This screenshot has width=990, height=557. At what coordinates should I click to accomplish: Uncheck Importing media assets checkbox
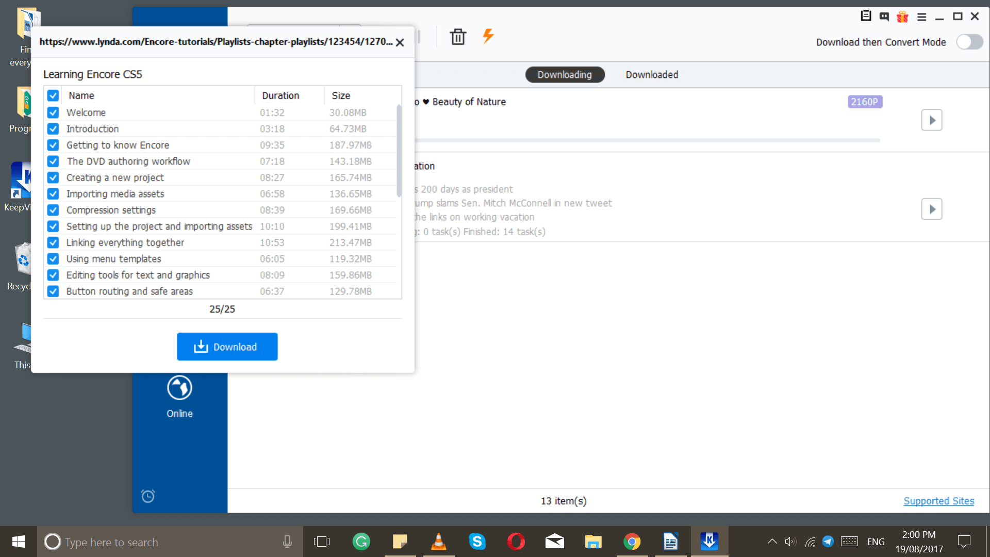[x=53, y=194]
